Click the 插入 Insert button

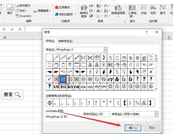133,128
